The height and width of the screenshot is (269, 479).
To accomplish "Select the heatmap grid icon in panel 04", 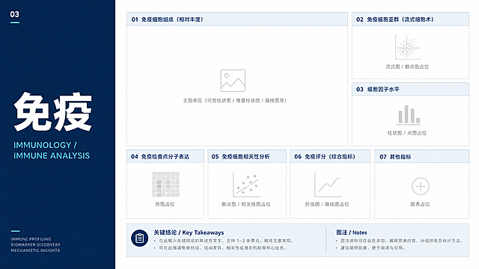I will point(166,185).
